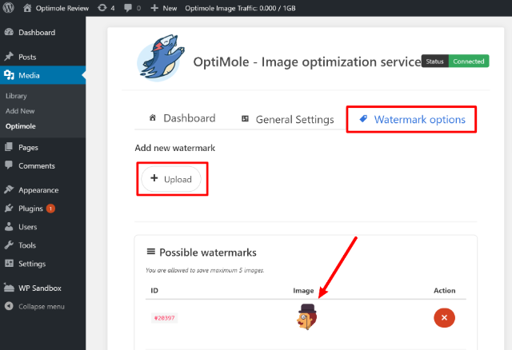Click the hamburger icon beside Possible watermarks

pos(151,252)
